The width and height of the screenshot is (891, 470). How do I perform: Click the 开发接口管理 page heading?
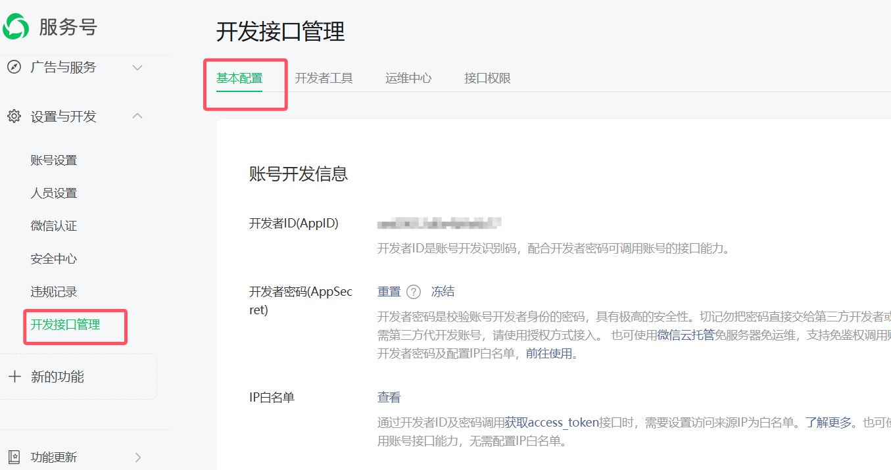pyautogui.click(x=281, y=32)
